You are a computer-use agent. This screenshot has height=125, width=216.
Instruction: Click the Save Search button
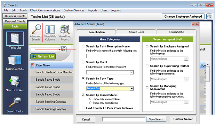tap(156, 119)
